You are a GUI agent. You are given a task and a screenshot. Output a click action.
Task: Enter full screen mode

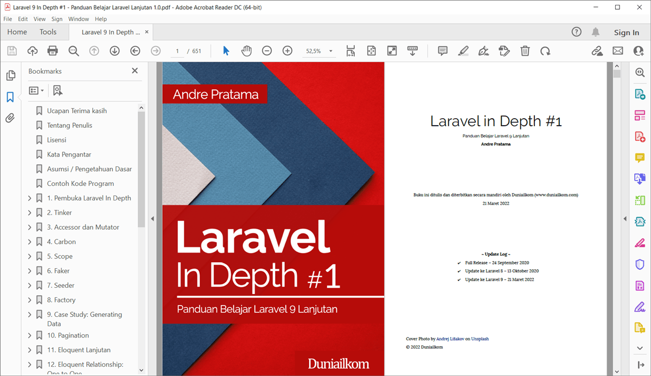[x=392, y=51]
